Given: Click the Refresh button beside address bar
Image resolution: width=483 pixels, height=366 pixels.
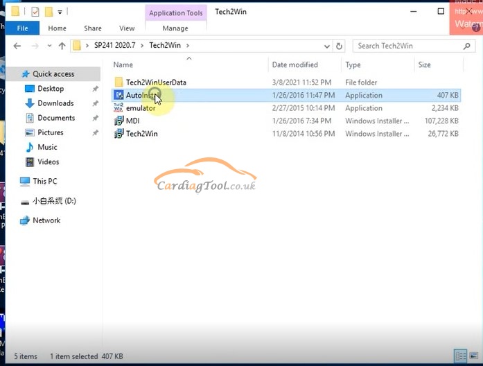Looking at the screenshot, I should [x=339, y=46].
